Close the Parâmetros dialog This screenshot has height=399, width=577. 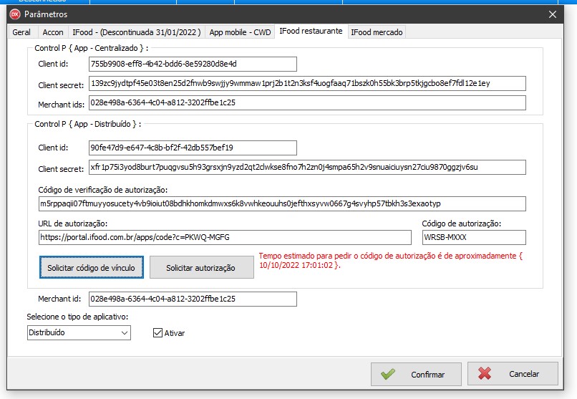point(553,14)
